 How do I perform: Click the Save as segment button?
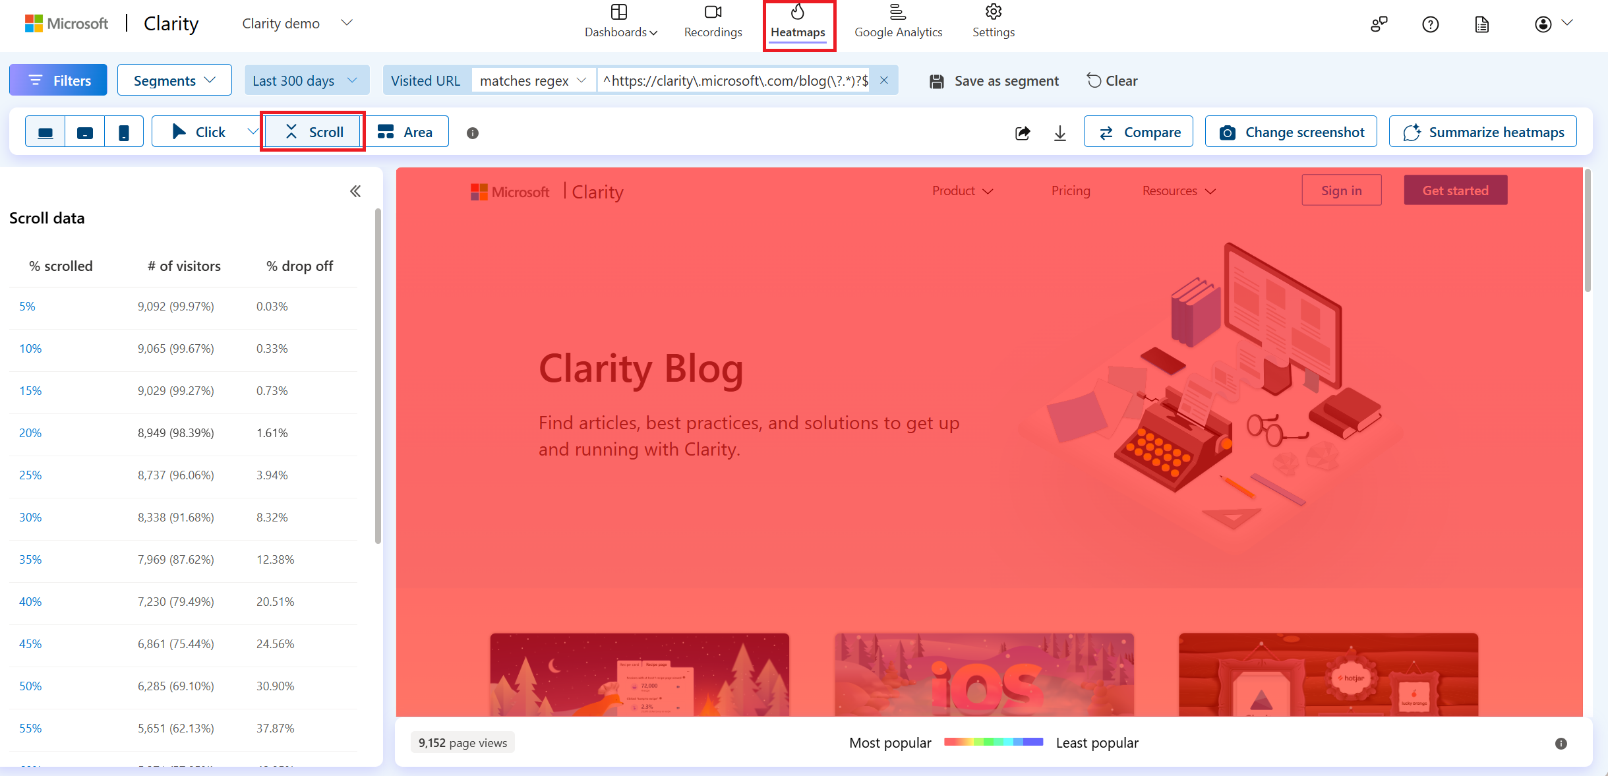coord(996,80)
